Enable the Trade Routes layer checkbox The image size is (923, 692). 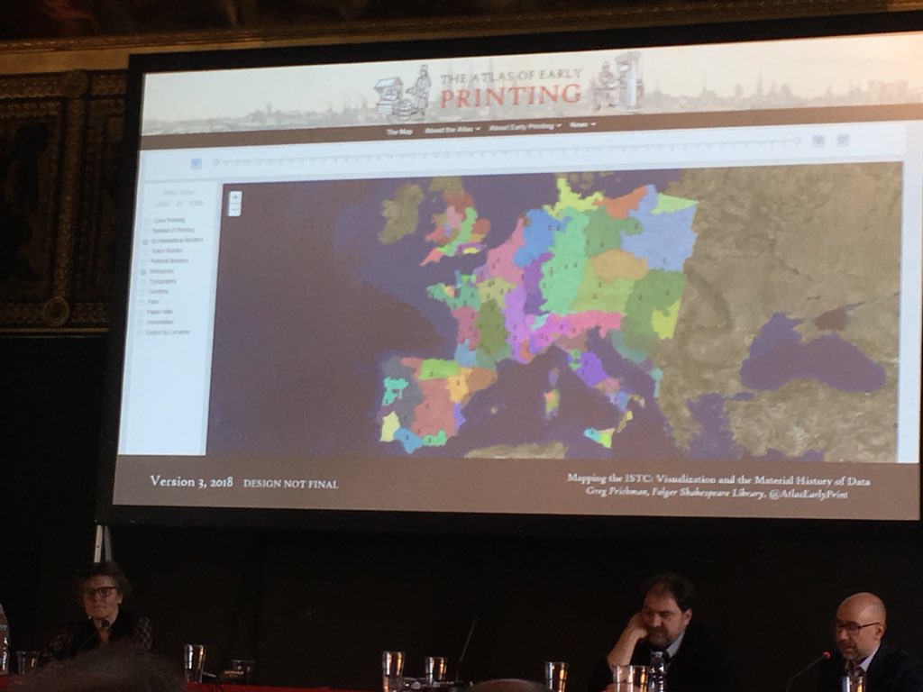tap(145, 251)
